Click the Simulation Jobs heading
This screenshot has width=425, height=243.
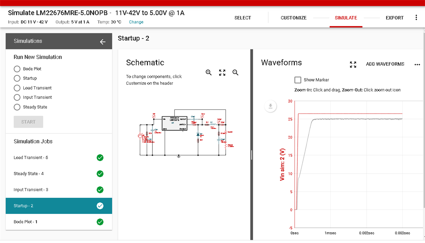point(33,141)
